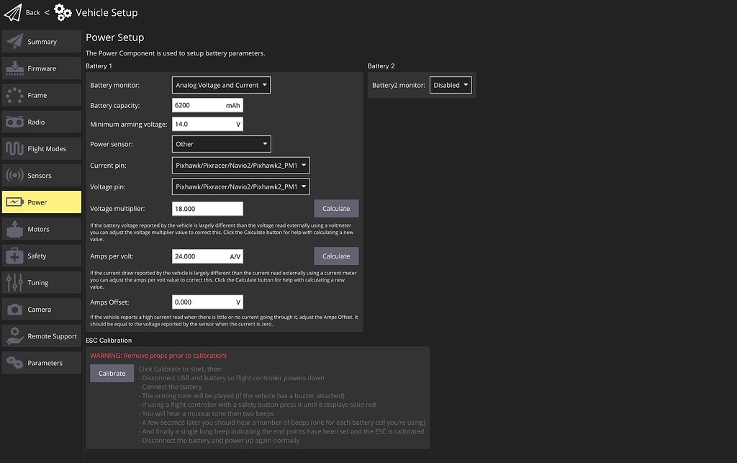Open the Parameters tab
The width and height of the screenshot is (737, 463).
point(42,363)
